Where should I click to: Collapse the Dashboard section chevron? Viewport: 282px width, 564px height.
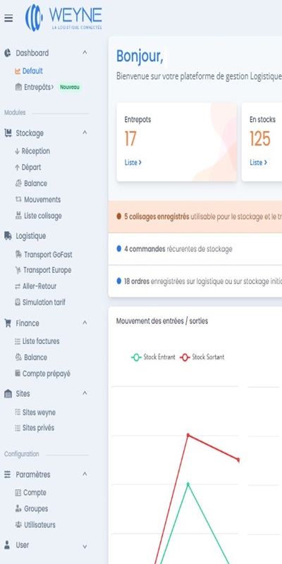click(85, 52)
